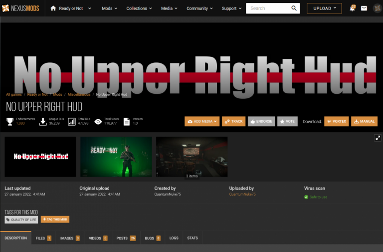The height and width of the screenshot is (252, 383).
Task: Click the search magnifier icon
Action: pos(294,8)
